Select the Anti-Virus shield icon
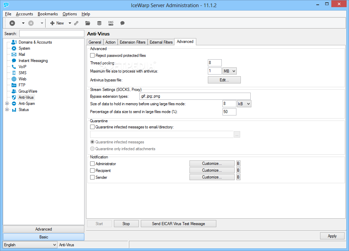This screenshot has width=349, height=251. pos(14,97)
